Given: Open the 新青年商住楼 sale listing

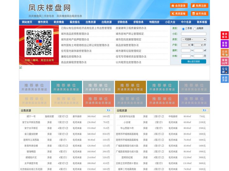Looking at the screenshot, I should tap(31, 146).
